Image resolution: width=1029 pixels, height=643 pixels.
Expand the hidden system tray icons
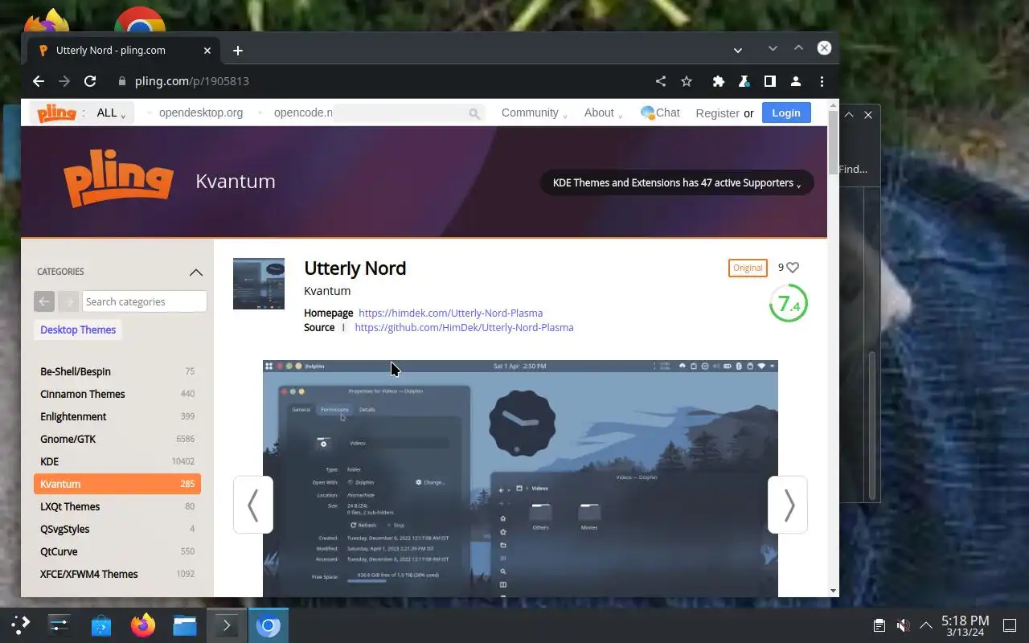(x=926, y=625)
